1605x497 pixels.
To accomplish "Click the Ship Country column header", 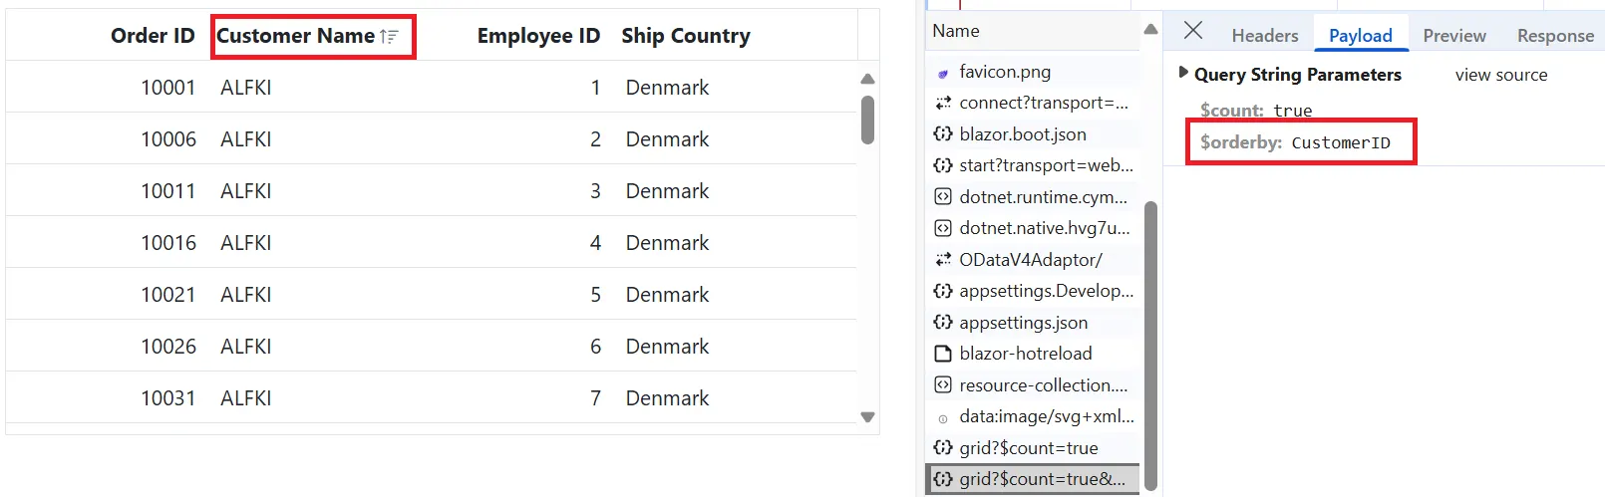I will (x=686, y=36).
